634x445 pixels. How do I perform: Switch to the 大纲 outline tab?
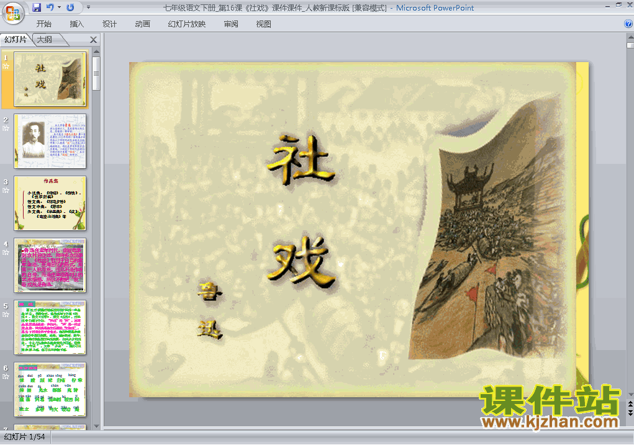pyautogui.click(x=45, y=40)
